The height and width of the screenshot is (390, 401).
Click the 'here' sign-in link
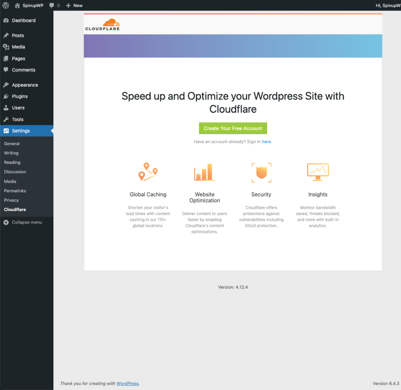(x=266, y=142)
